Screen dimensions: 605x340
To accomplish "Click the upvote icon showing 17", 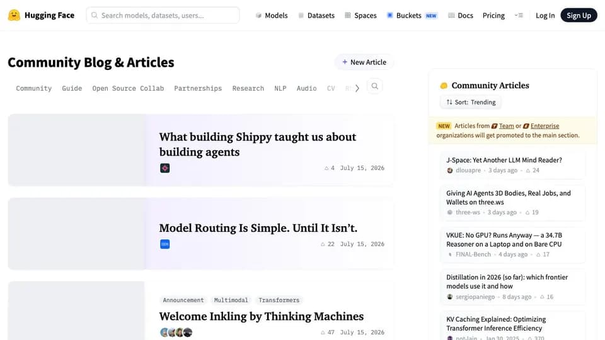I will tap(538, 254).
